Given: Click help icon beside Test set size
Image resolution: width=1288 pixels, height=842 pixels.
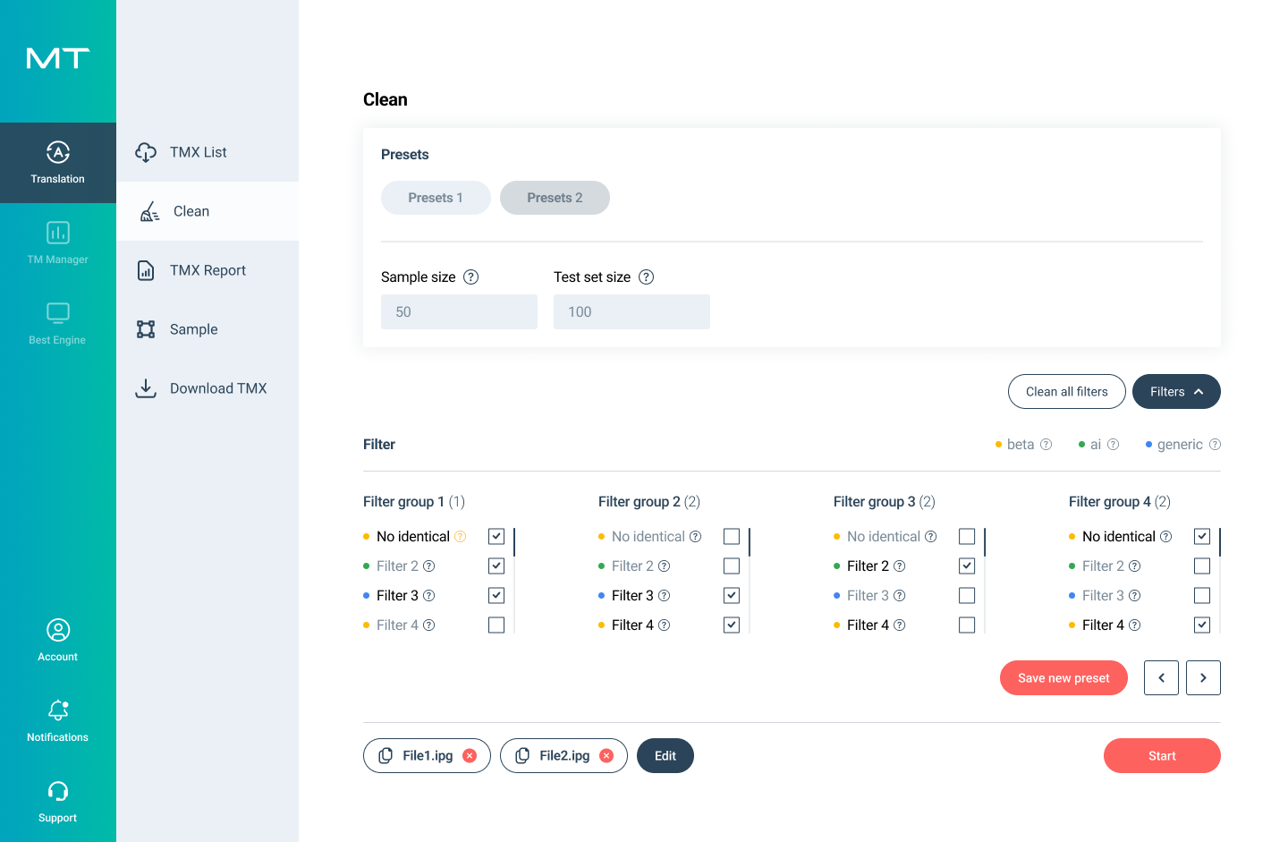Looking at the screenshot, I should point(647,277).
